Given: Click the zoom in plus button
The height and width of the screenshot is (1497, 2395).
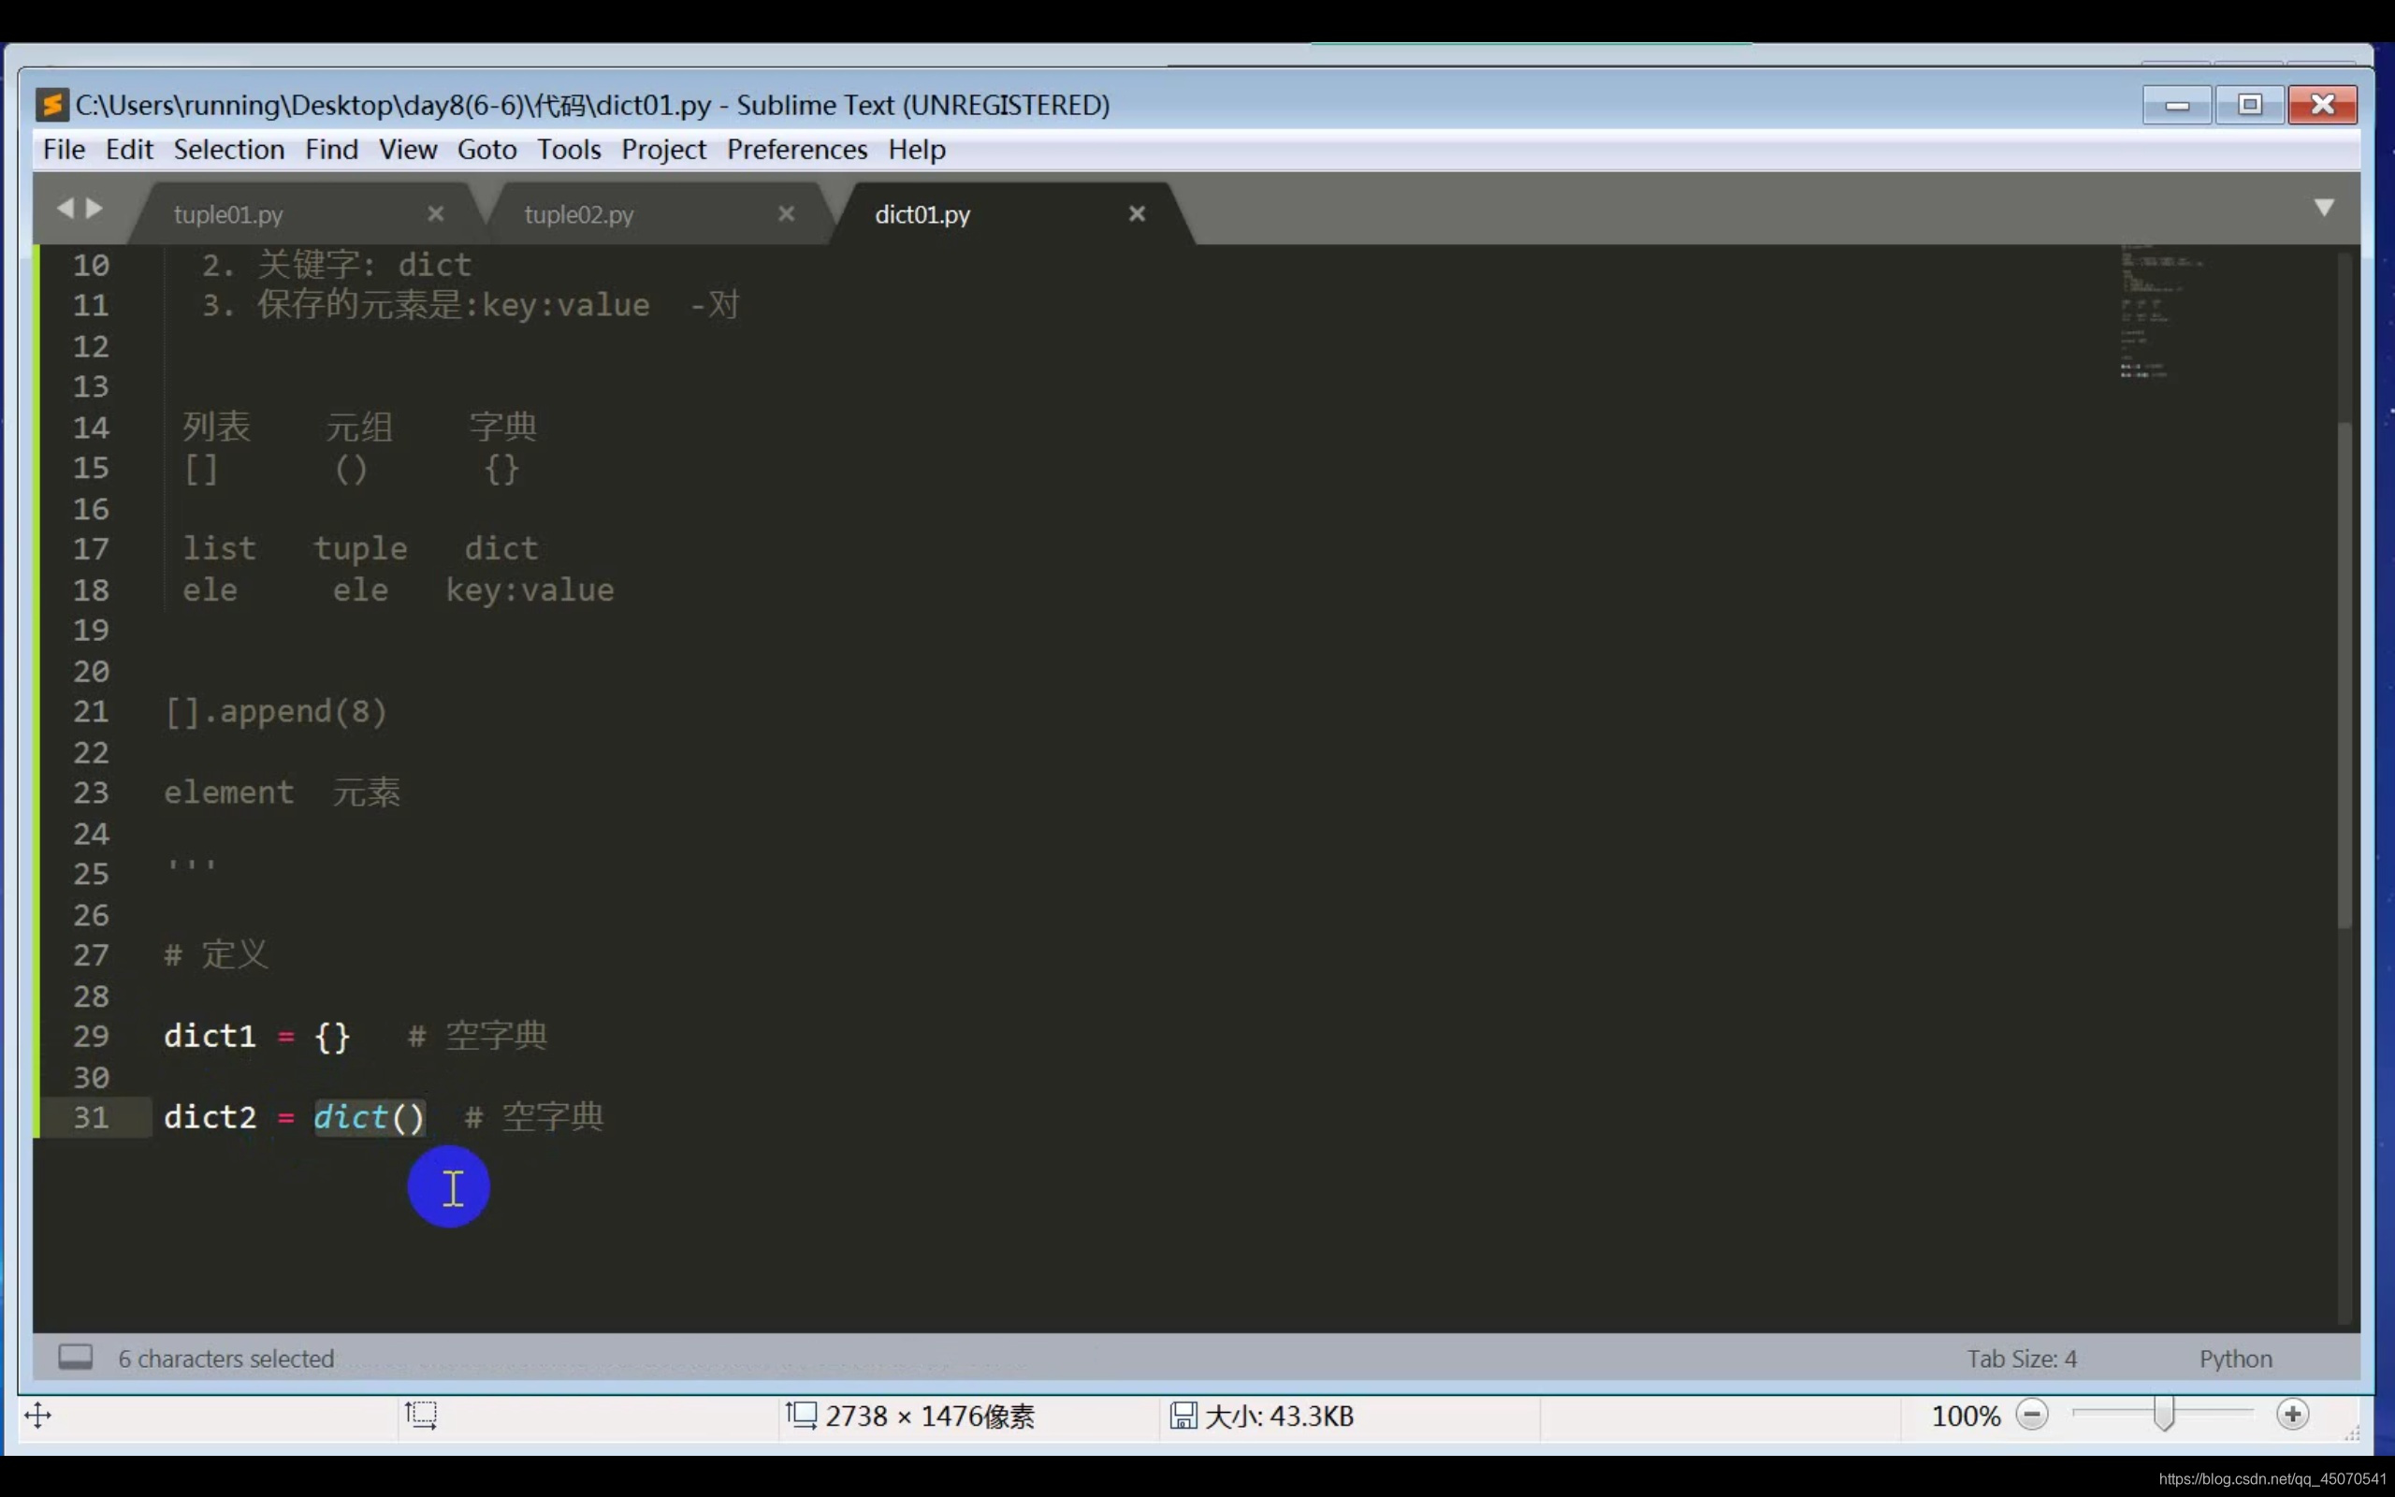Looking at the screenshot, I should click(x=2292, y=1415).
